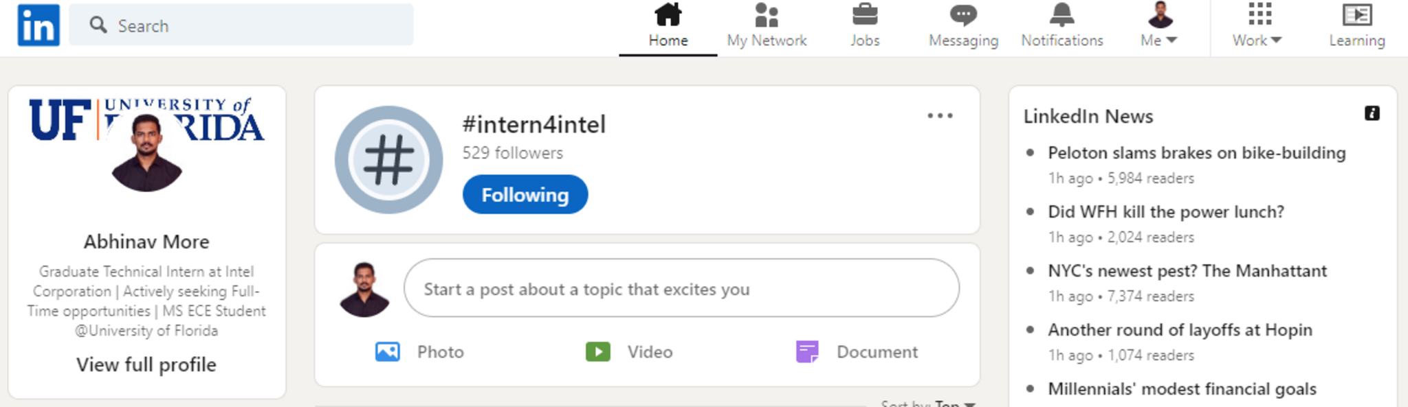Open Notifications bell icon
Image resolution: width=1408 pixels, height=407 pixels.
1061,15
